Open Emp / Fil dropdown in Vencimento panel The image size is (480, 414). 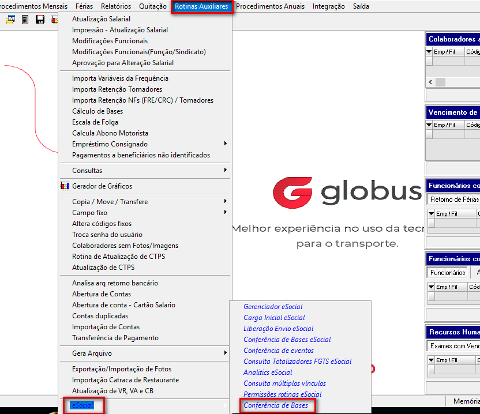coord(429,125)
